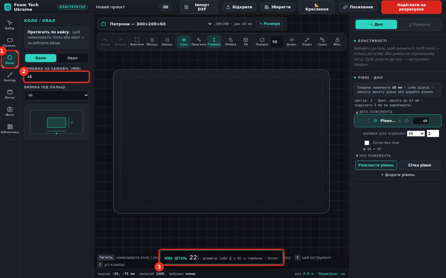Fit the view with Вмістити

(137, 42)
